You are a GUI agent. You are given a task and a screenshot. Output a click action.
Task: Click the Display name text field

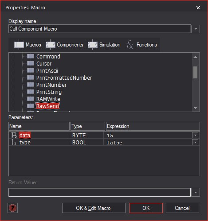pos(100,29)
